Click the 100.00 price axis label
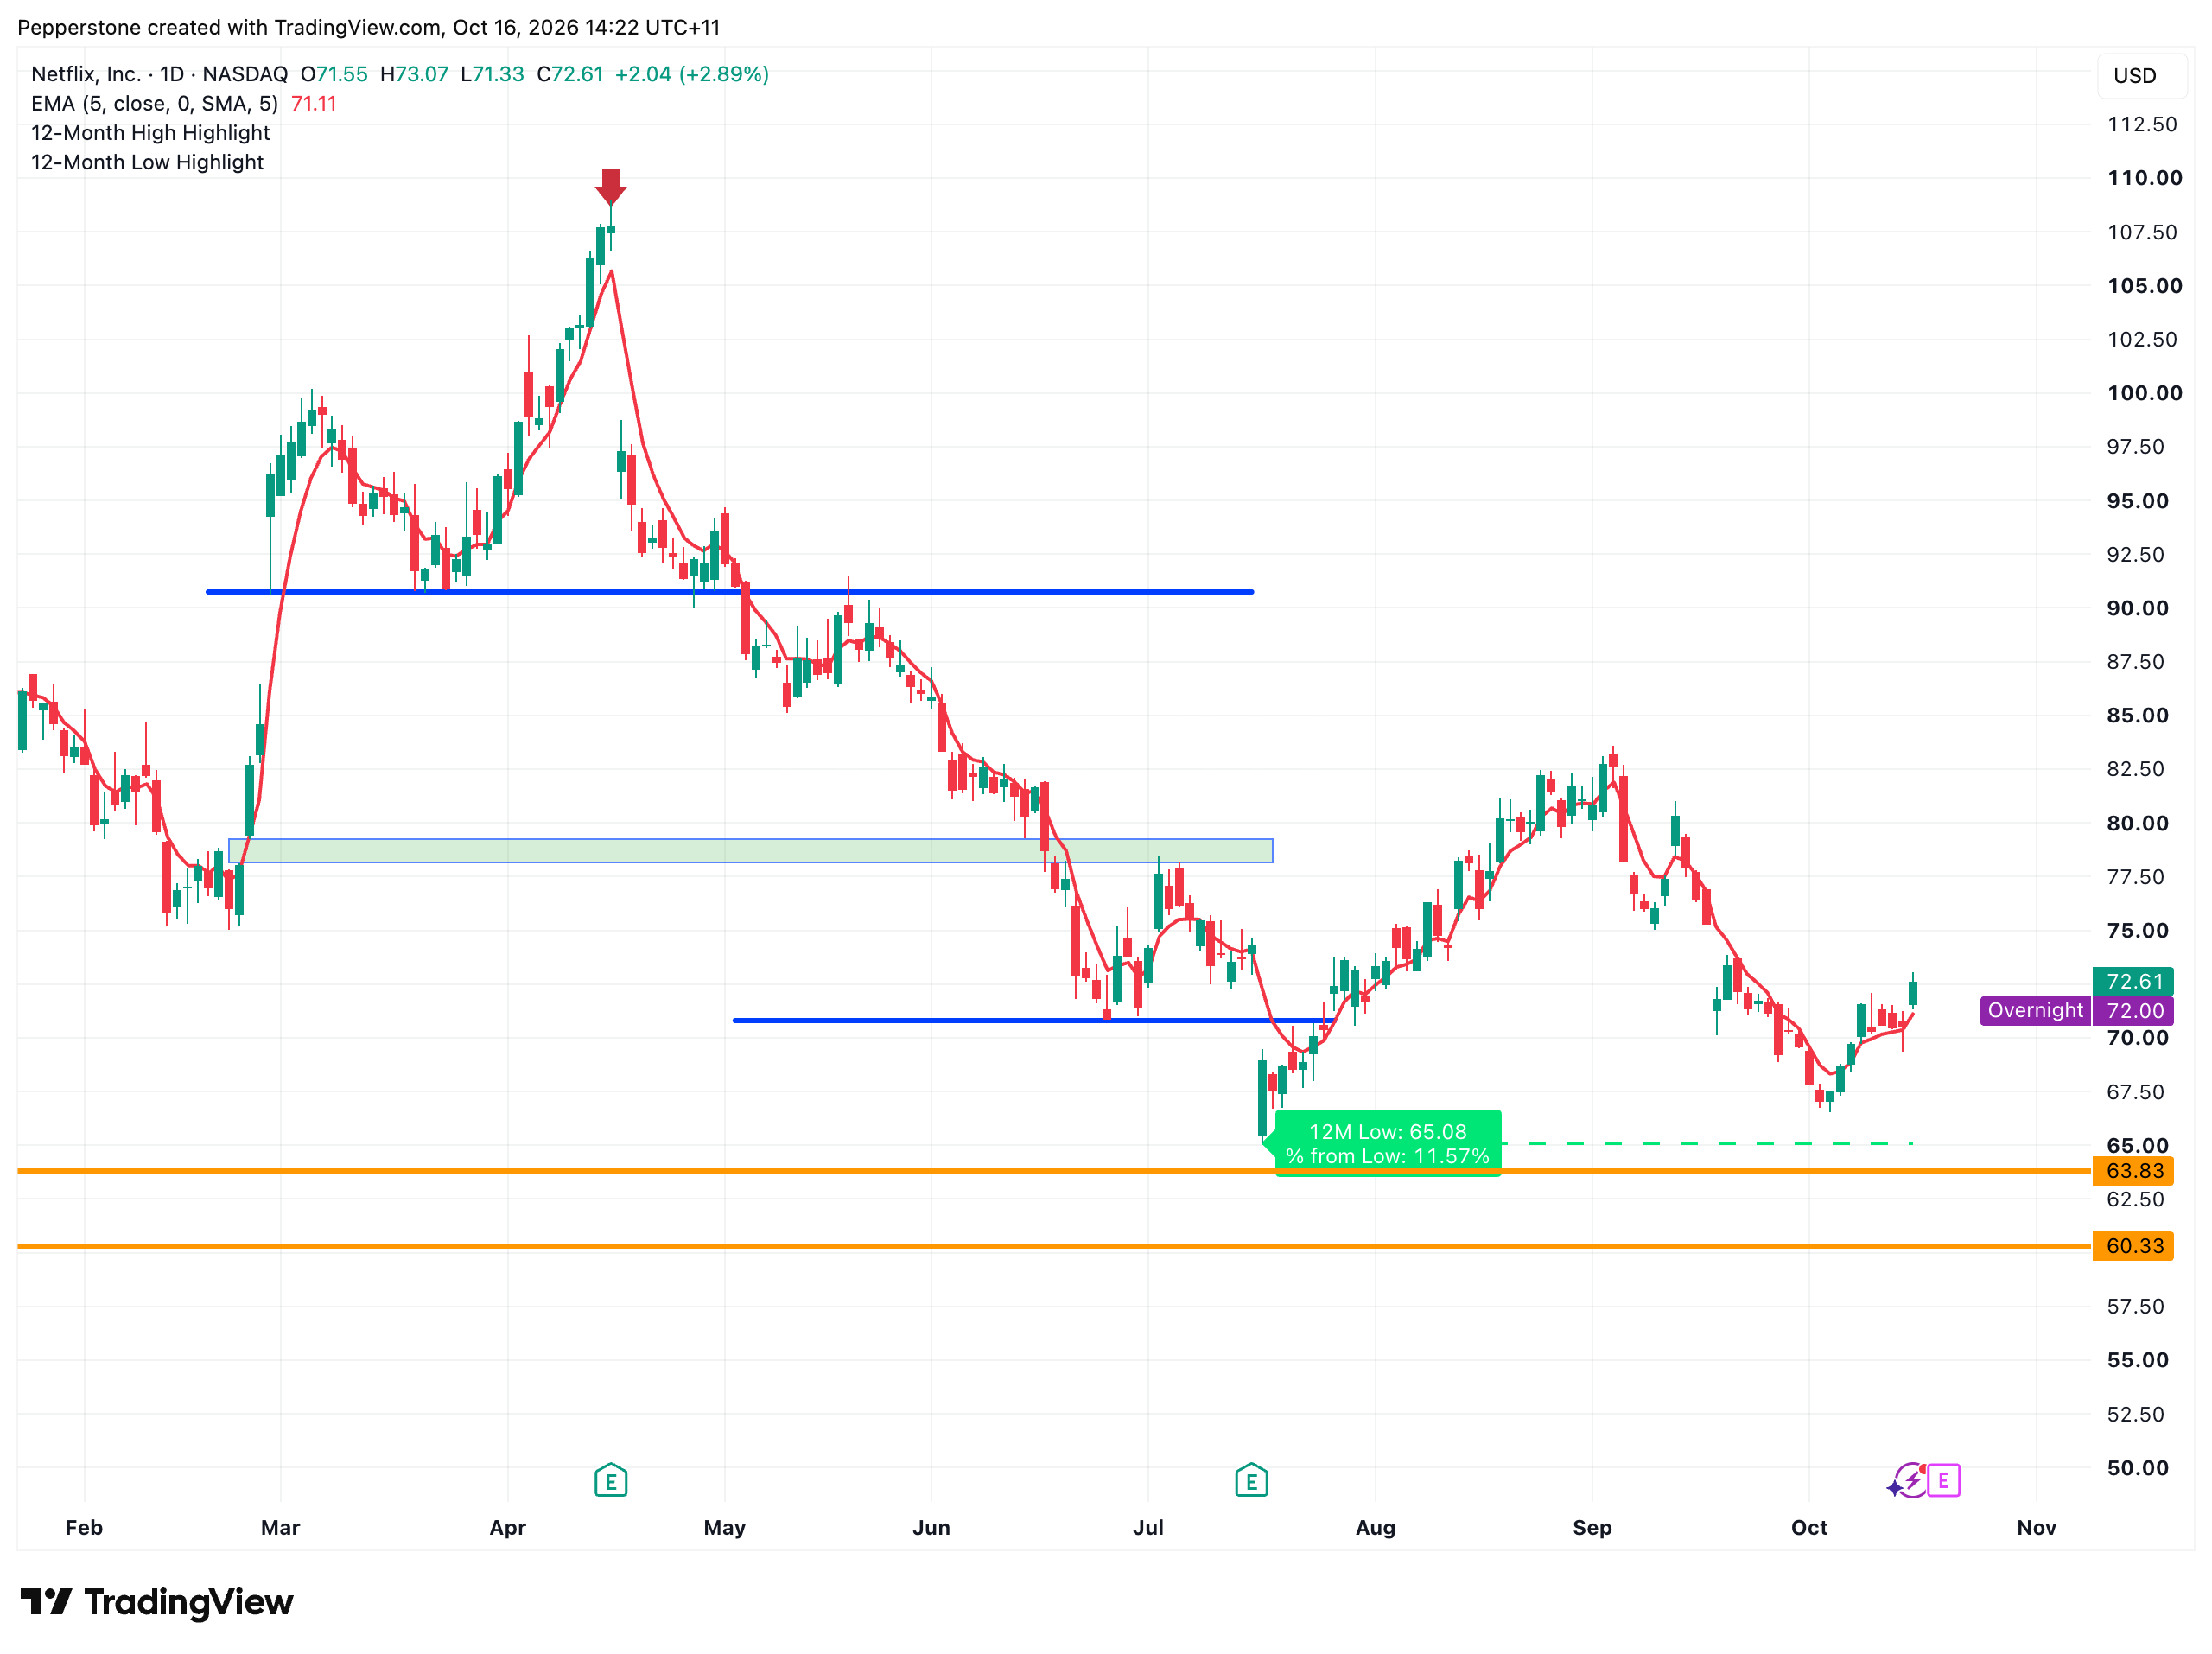 2144,393
